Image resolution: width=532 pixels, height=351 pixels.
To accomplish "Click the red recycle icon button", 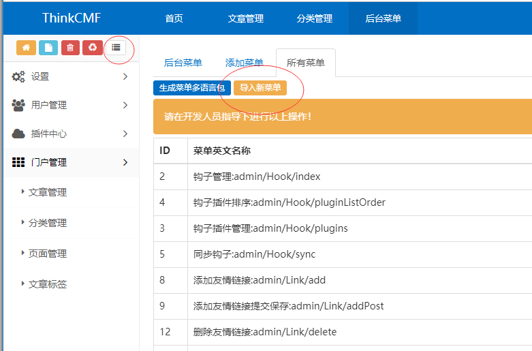I will pyautogui.click(x=92, y=48).
